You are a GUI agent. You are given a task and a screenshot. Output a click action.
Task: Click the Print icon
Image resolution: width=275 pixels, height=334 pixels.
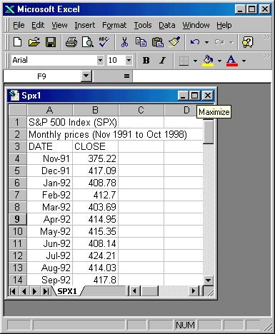tap(71, 42)
